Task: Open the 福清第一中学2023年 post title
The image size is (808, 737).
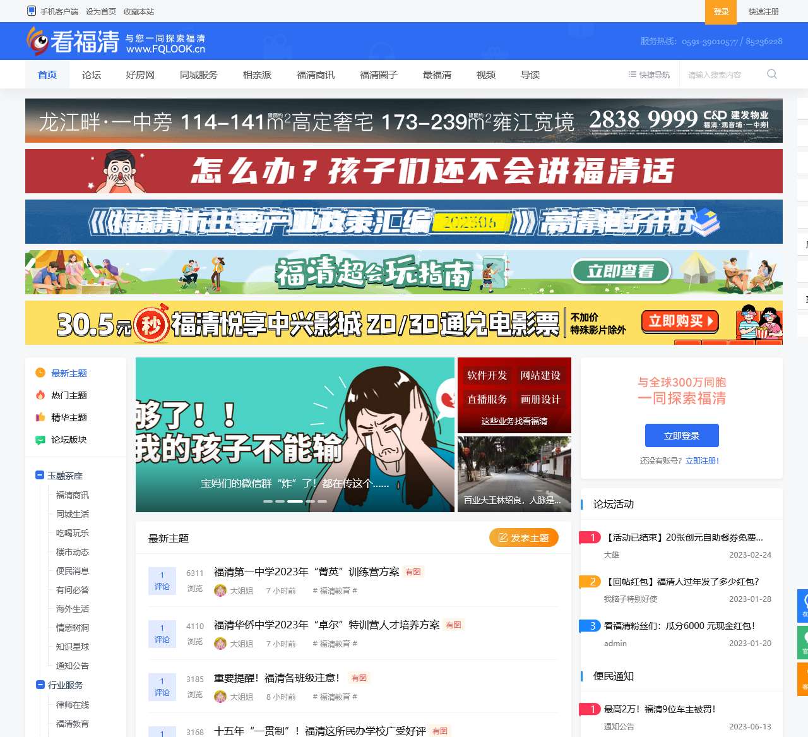Action: (307, 572)
